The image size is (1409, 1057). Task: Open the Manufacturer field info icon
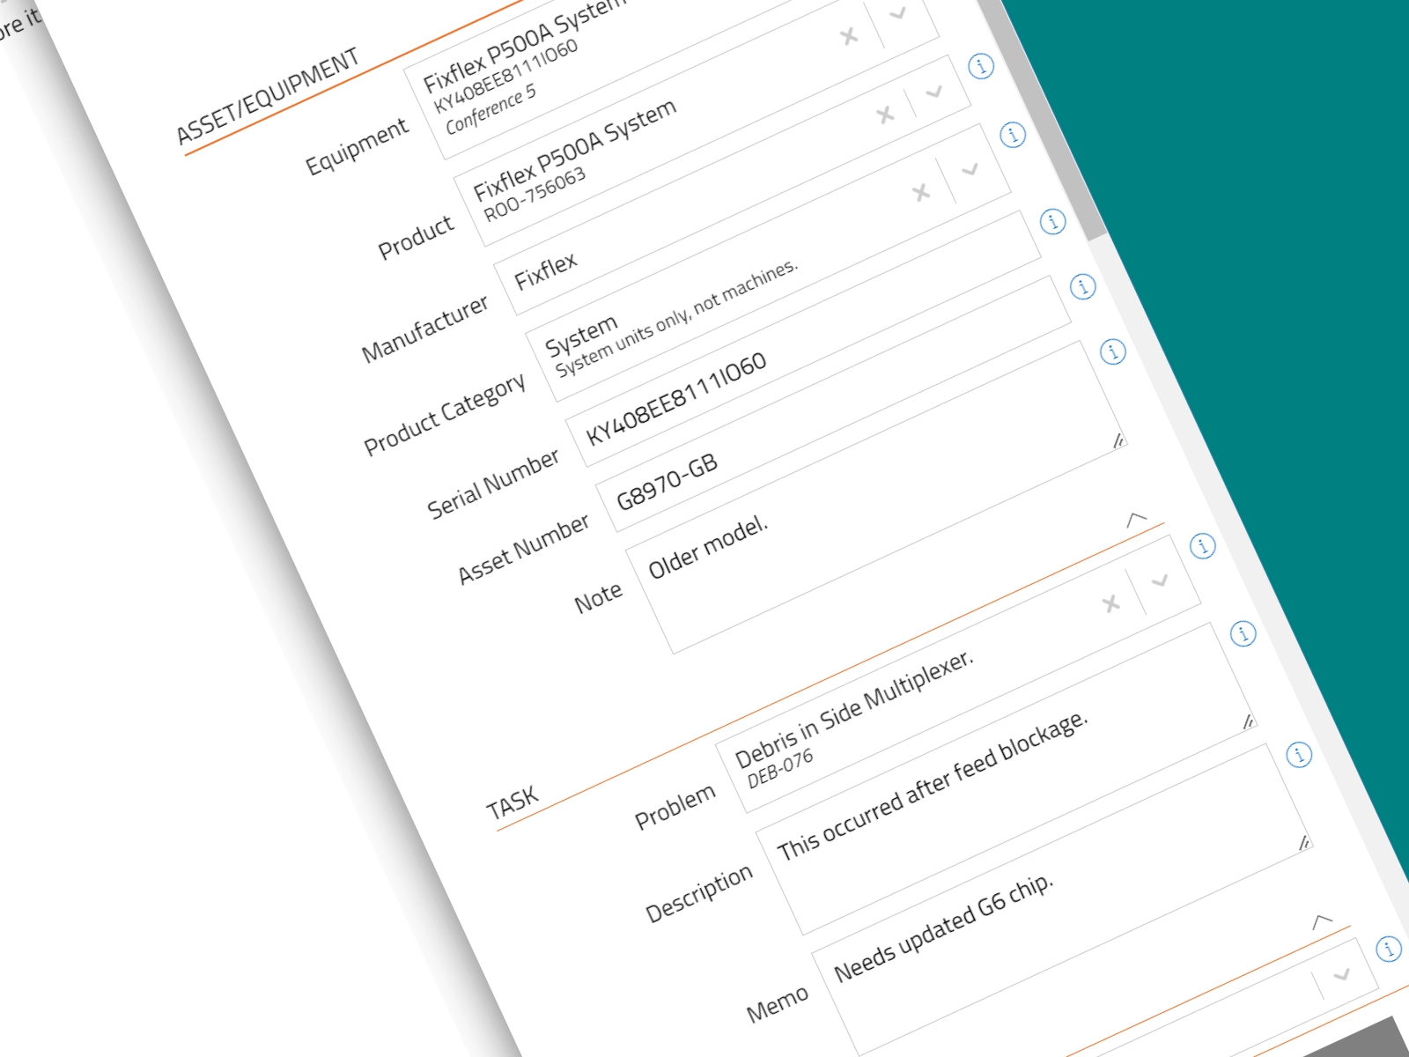point(981,66)
